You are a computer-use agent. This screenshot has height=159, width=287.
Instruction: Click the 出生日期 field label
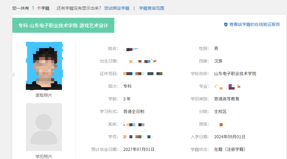[x=109, y=61]
